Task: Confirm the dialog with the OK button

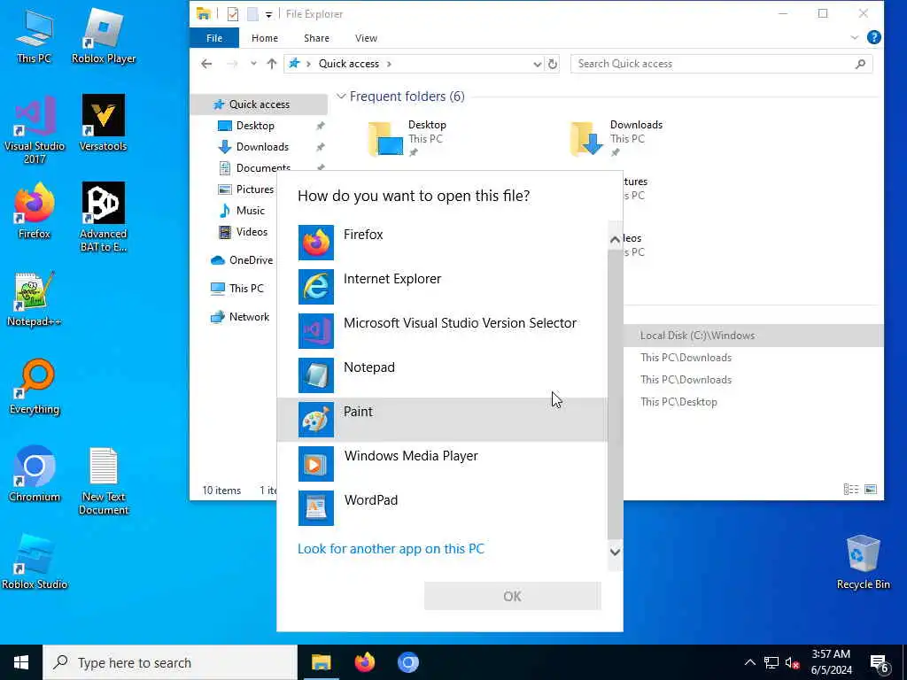Action: [513, 596]
